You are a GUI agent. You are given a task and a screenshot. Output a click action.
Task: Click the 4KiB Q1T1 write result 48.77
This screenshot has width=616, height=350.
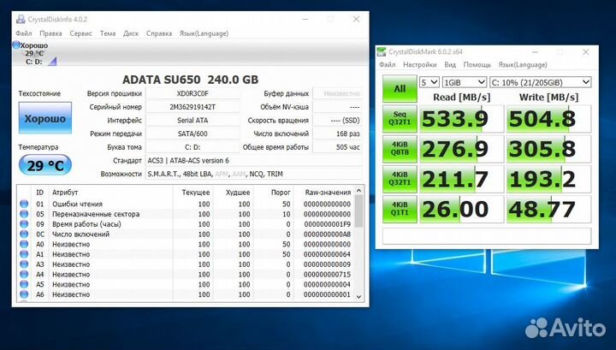pos(548,210)
